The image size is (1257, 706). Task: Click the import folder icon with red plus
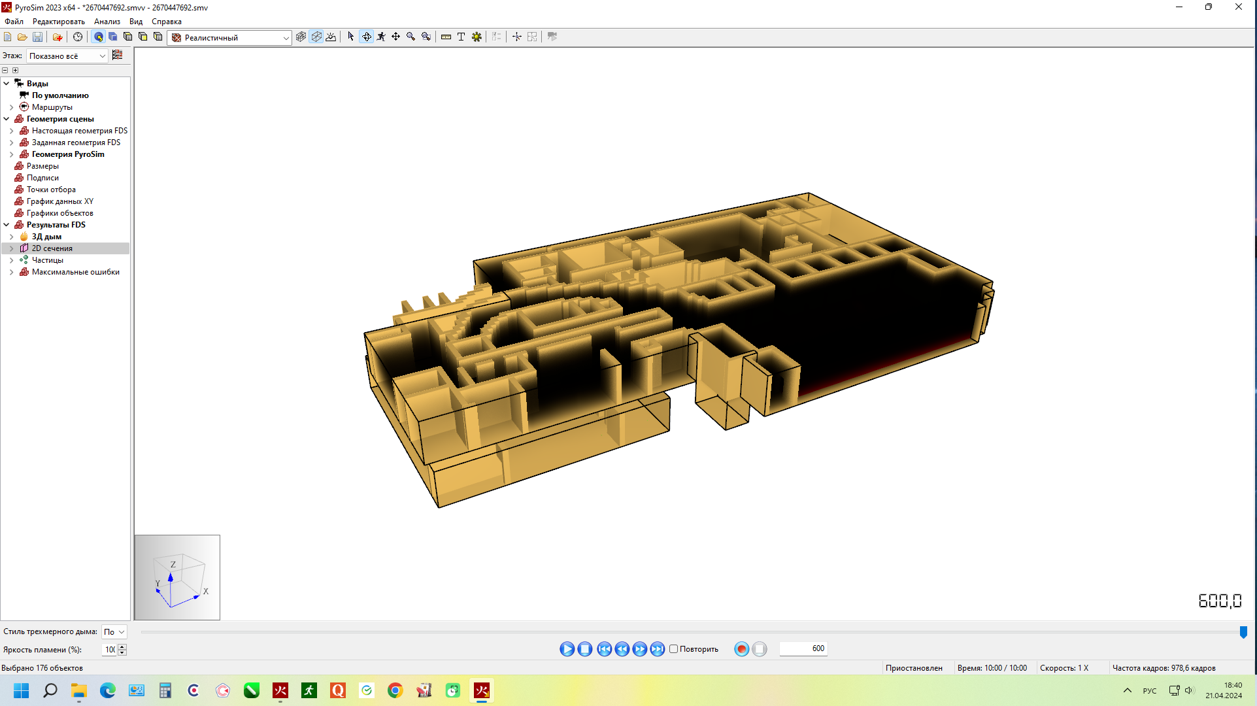58,37
